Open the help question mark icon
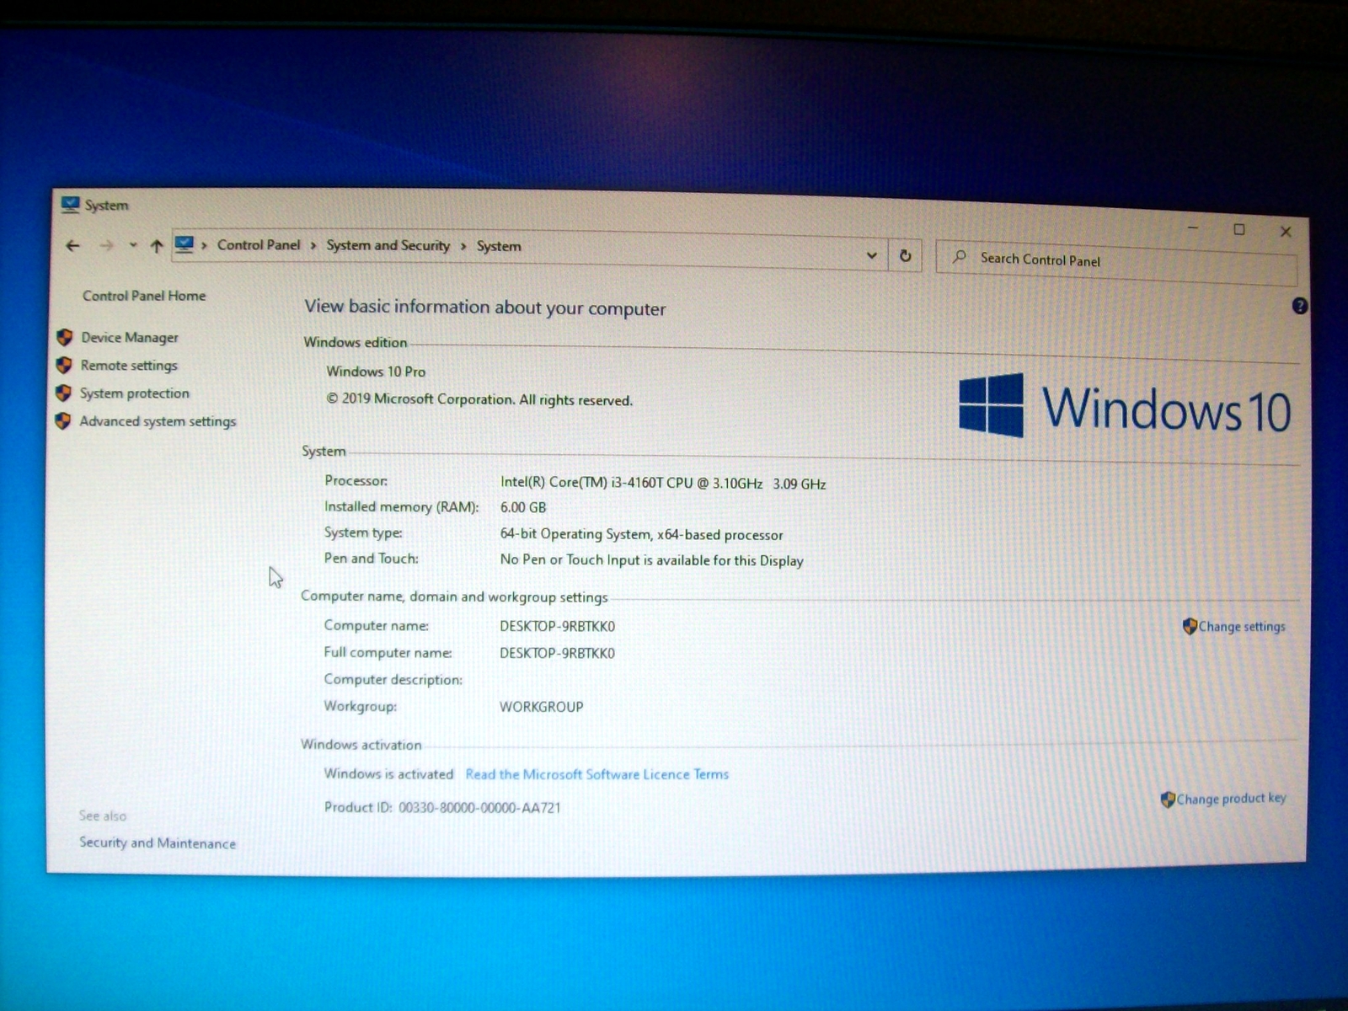1348x1011 pixels. [1299, 306]
